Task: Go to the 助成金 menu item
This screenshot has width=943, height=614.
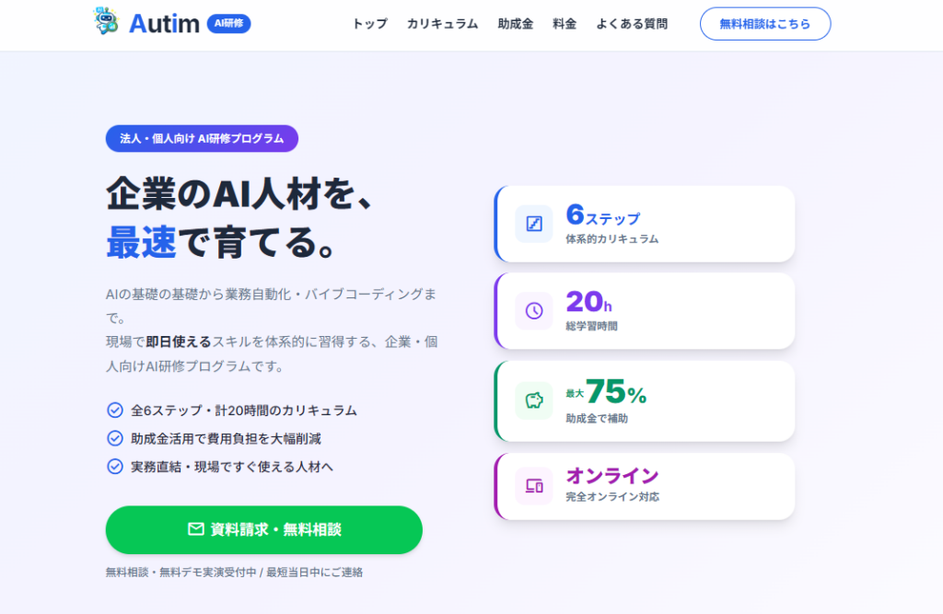Action: 515,24
